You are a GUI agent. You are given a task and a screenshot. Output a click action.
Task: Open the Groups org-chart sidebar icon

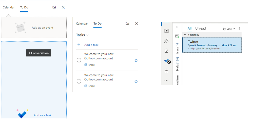click(166, 71)
